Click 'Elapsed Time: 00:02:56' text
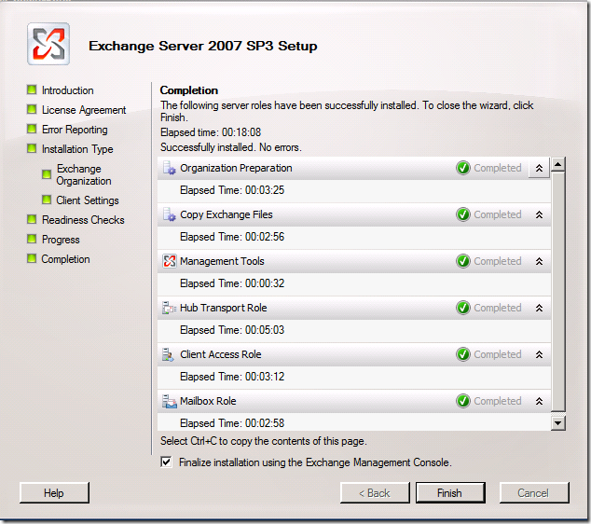The image size is (591, 524). pyautogui.click(x=232, y=237)
